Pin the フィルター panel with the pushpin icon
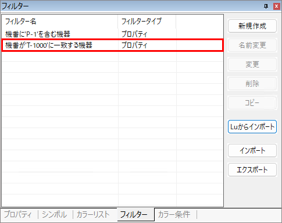 click(266, 6)
